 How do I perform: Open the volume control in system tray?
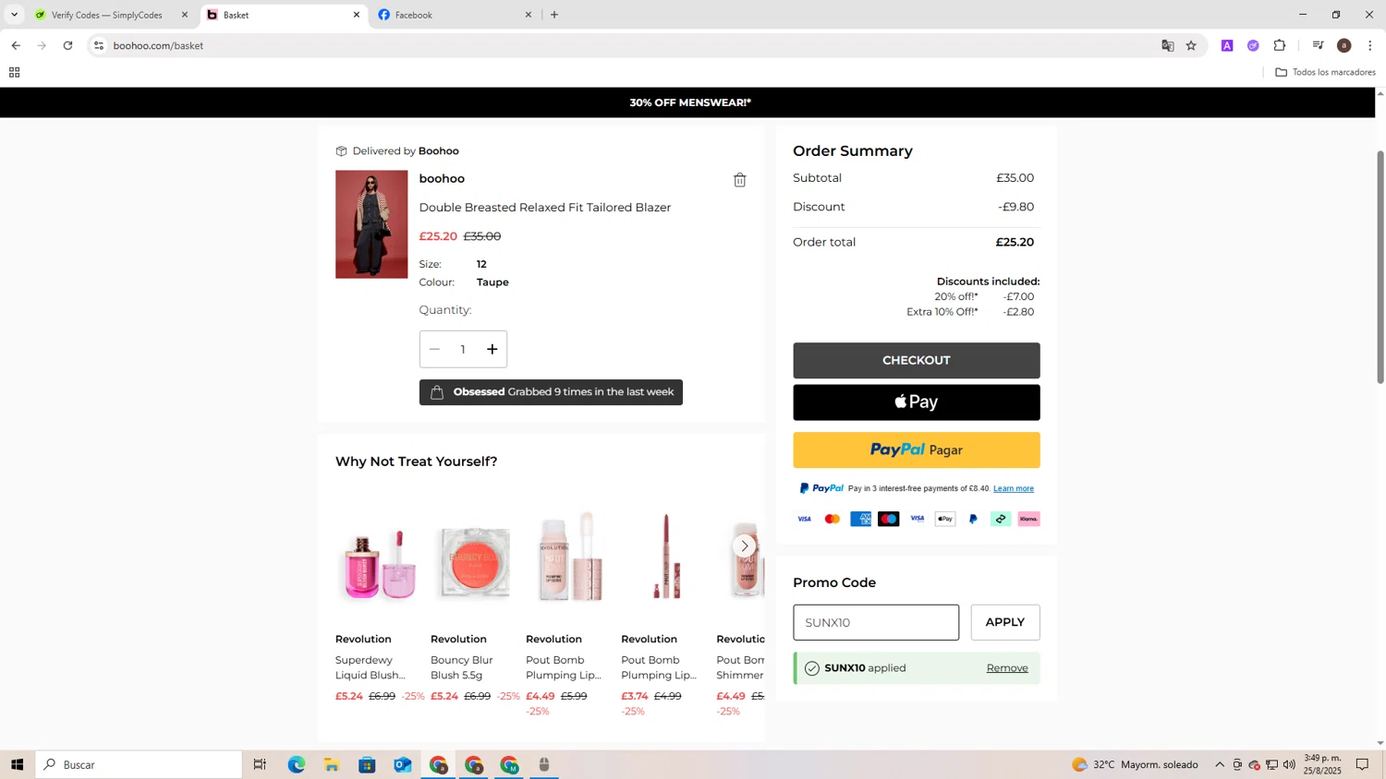[x=1289, y=764]
